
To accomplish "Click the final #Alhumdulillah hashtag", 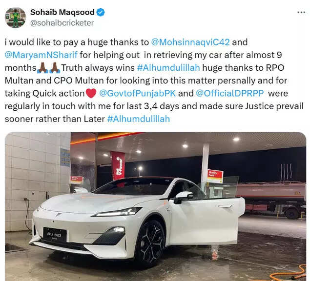I will click(x=139, y=119).
